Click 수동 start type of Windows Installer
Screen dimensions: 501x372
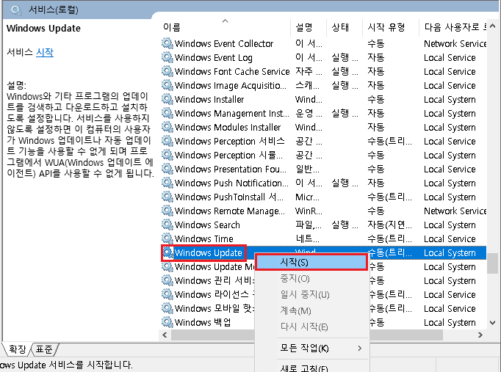click(376, 100)
